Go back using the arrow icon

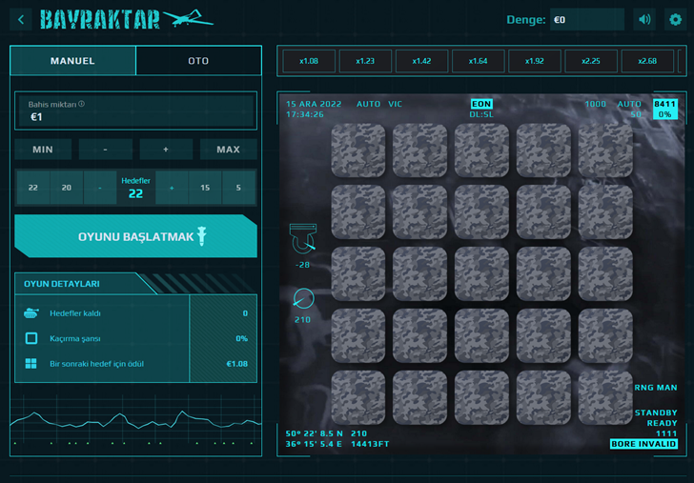[21, 20]
